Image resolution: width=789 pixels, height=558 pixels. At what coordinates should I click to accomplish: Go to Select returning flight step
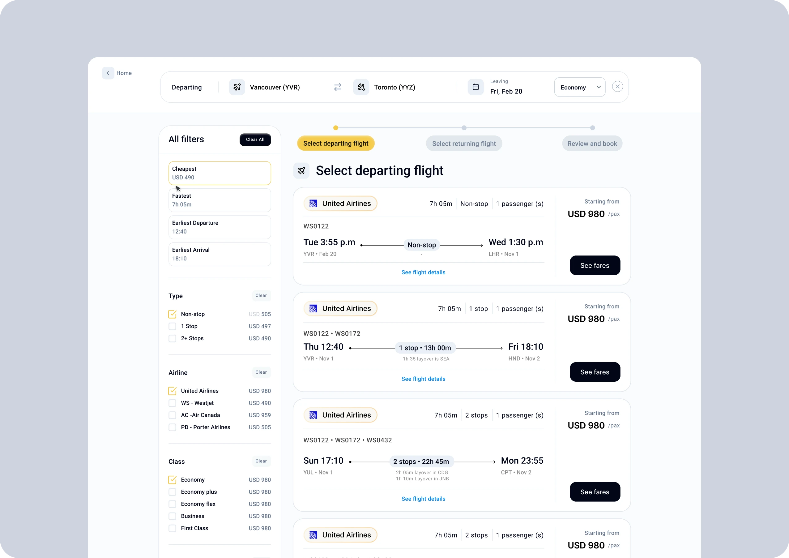tap(464, 144)
